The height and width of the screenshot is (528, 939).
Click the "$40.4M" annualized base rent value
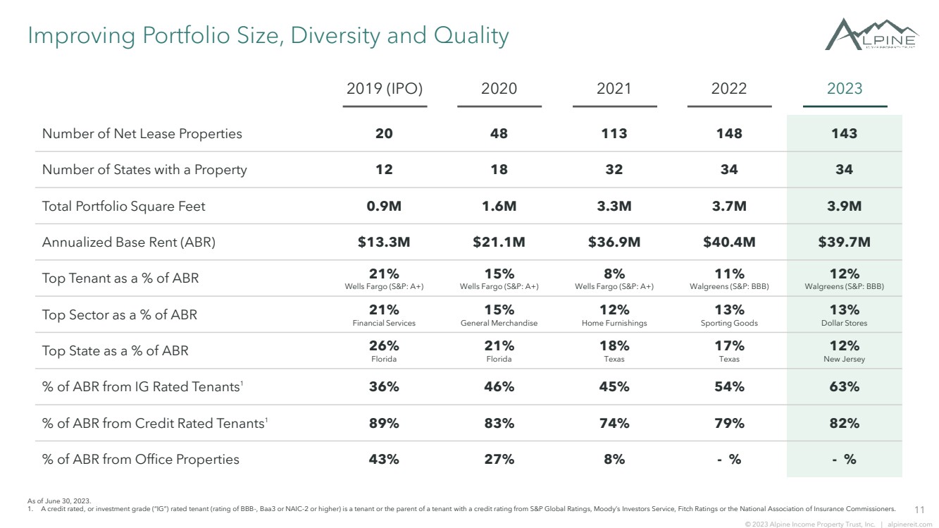(x=729, y=242)
